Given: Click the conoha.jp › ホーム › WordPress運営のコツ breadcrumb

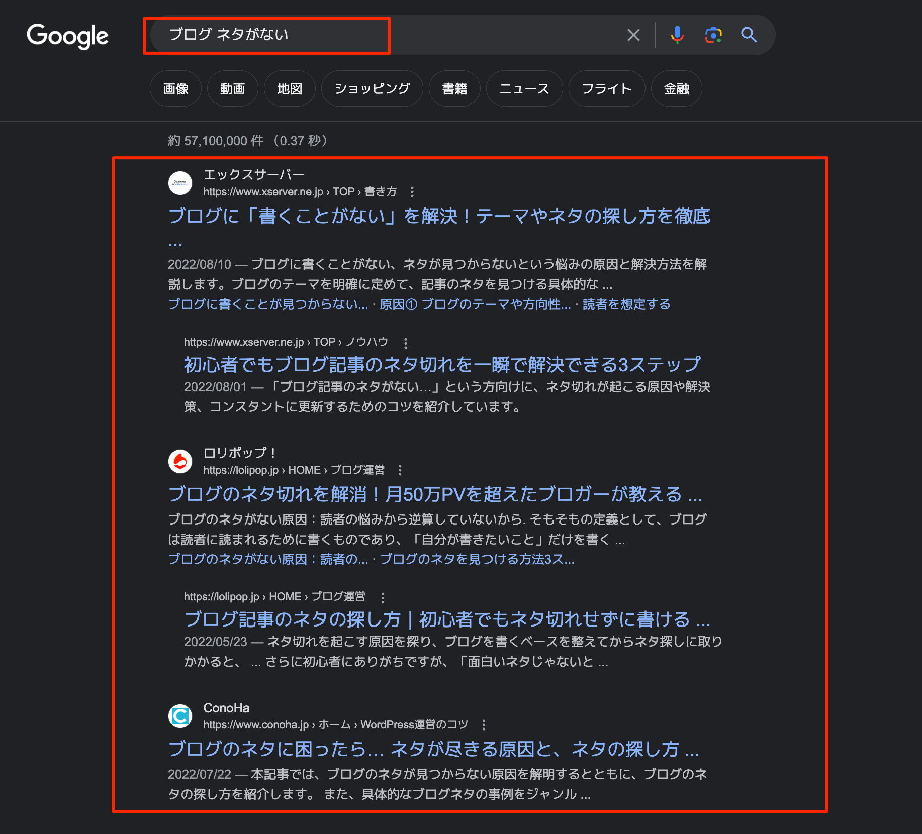Looking at the screenshot, I should tap(335, 725).
